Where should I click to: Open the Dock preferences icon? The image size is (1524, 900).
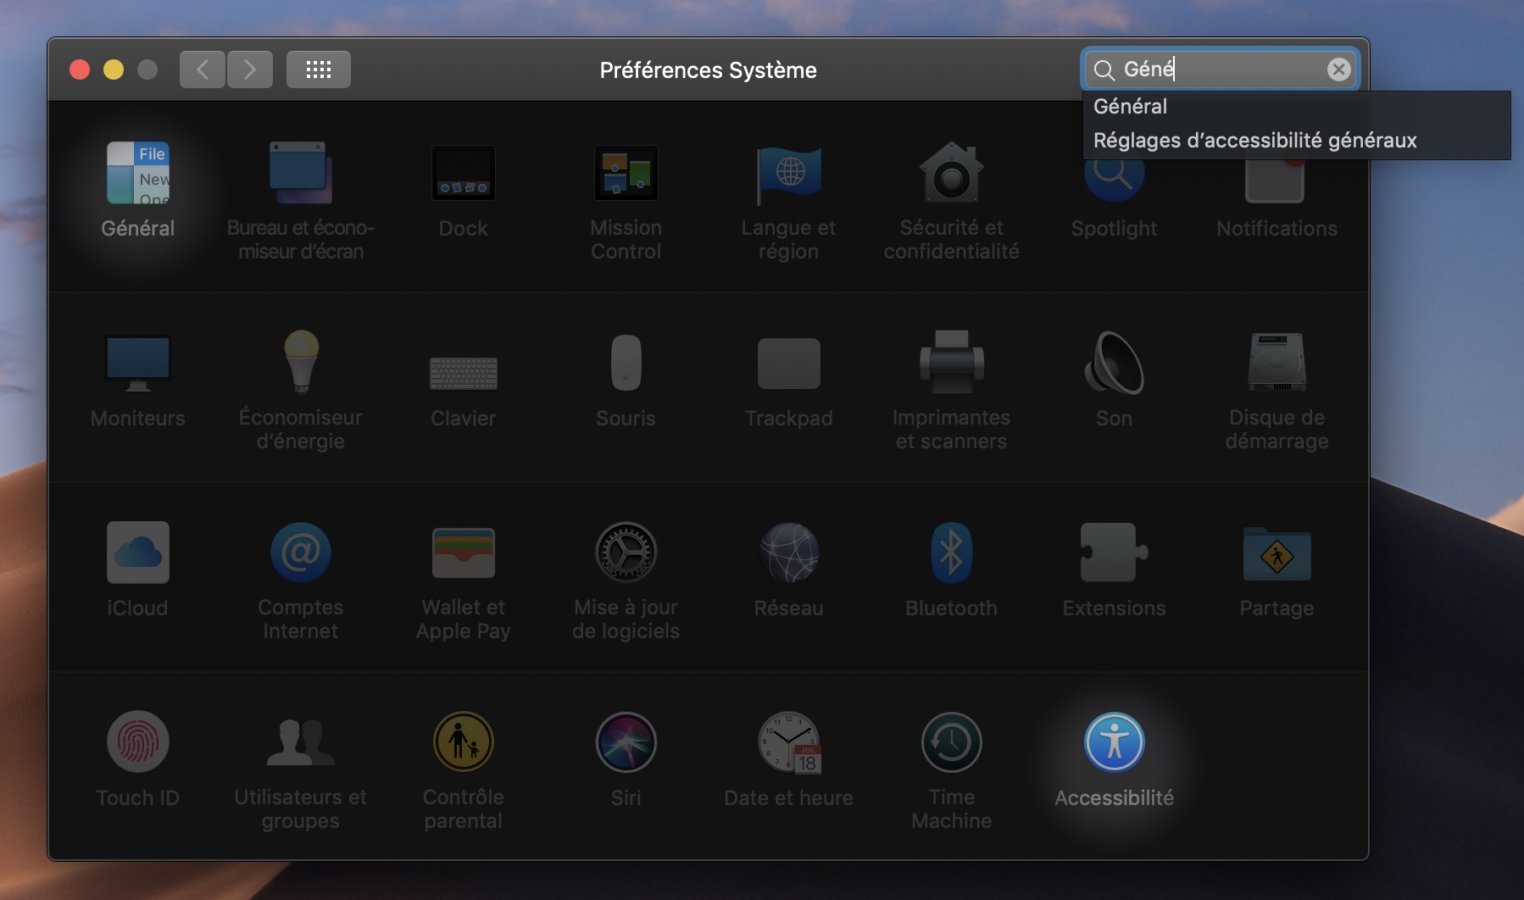[463, 174]
